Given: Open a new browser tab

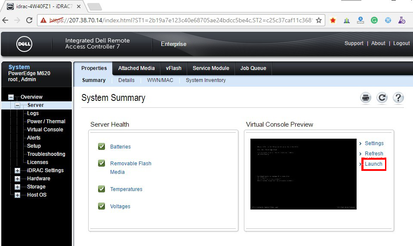Looking at the screenshot, I should point(95,7).
